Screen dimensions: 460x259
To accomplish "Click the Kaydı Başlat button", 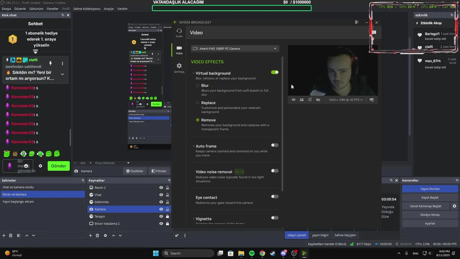I will coord(430,197).
